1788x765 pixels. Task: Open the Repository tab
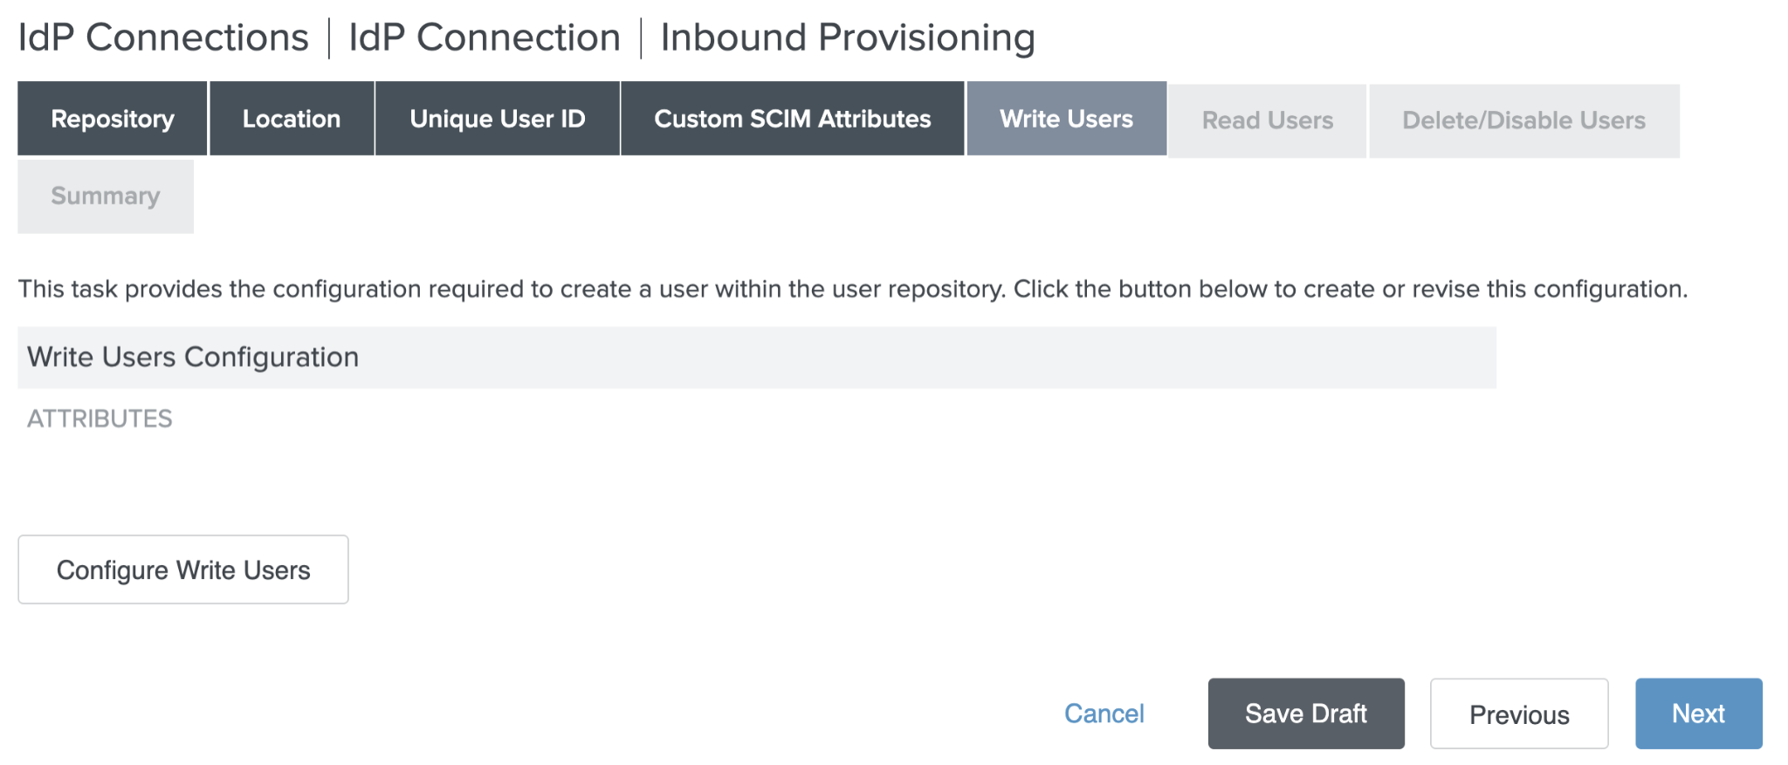[113, 119]
